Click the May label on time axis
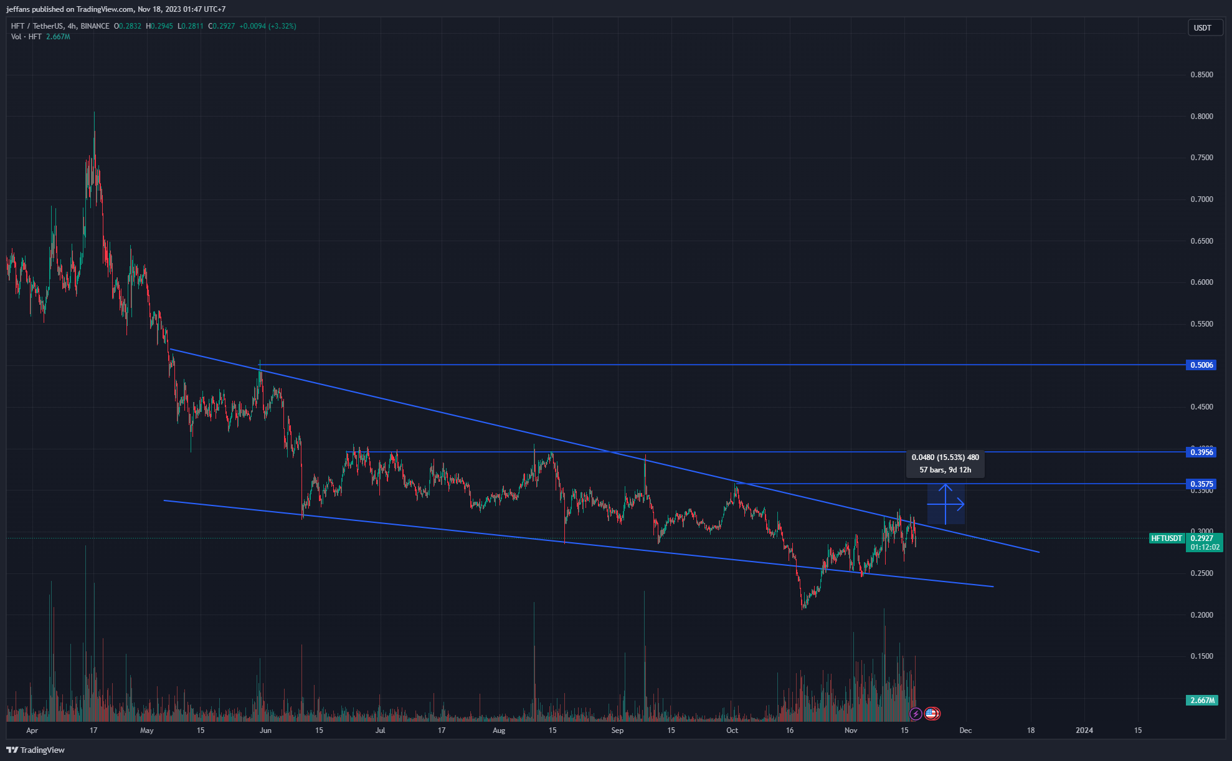The image size is (1232, 761). [147, 730]
